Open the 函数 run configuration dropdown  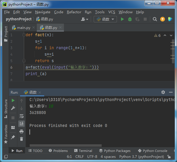tap(105, 19)
